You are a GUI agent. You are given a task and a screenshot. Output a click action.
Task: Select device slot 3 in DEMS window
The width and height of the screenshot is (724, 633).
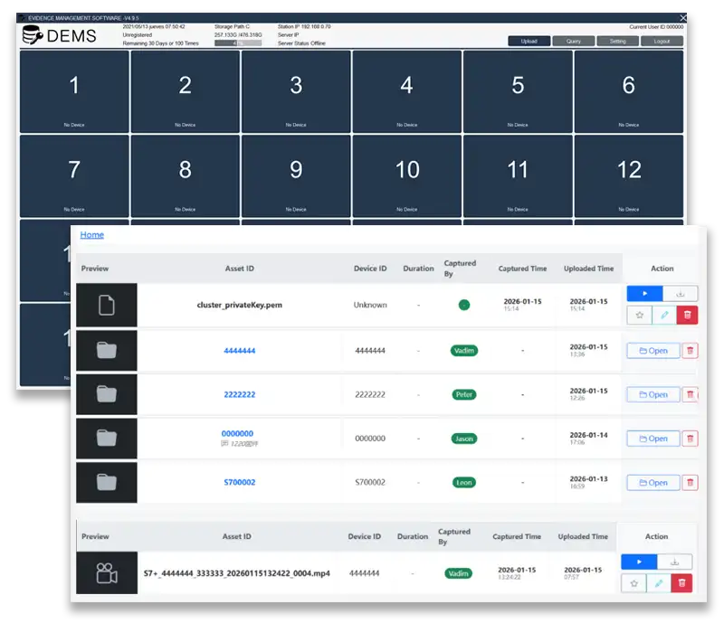[296, 91]
